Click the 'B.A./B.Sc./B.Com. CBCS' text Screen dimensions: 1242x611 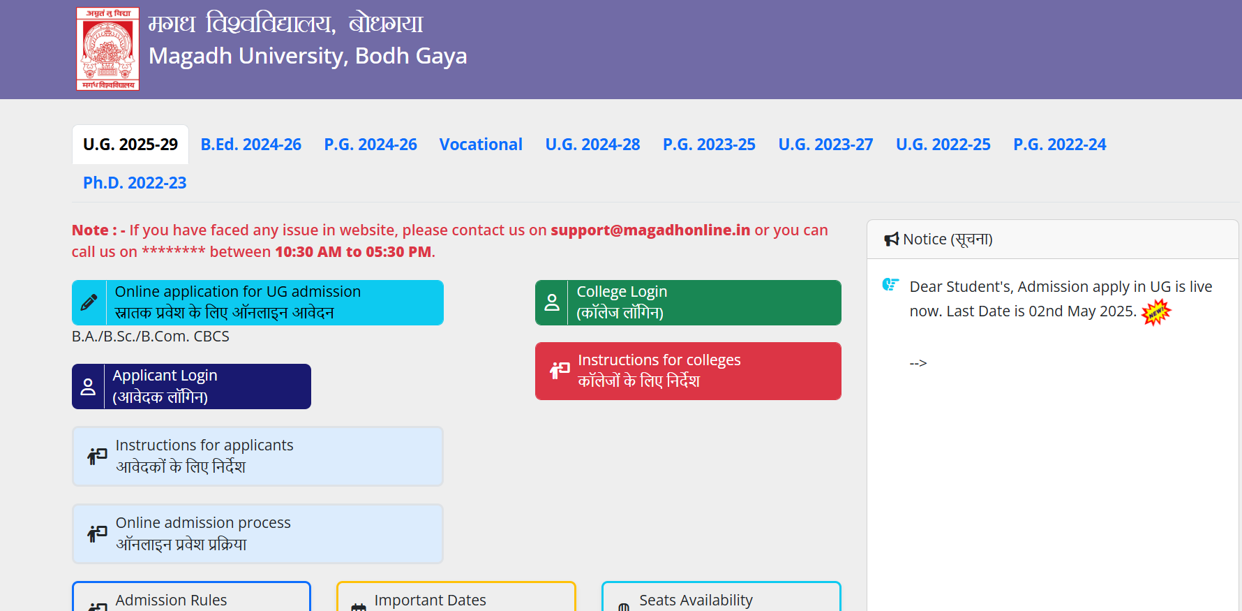click(151, 337)
